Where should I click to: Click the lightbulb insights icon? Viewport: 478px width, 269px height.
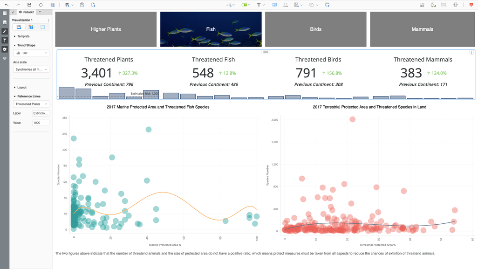433,5
